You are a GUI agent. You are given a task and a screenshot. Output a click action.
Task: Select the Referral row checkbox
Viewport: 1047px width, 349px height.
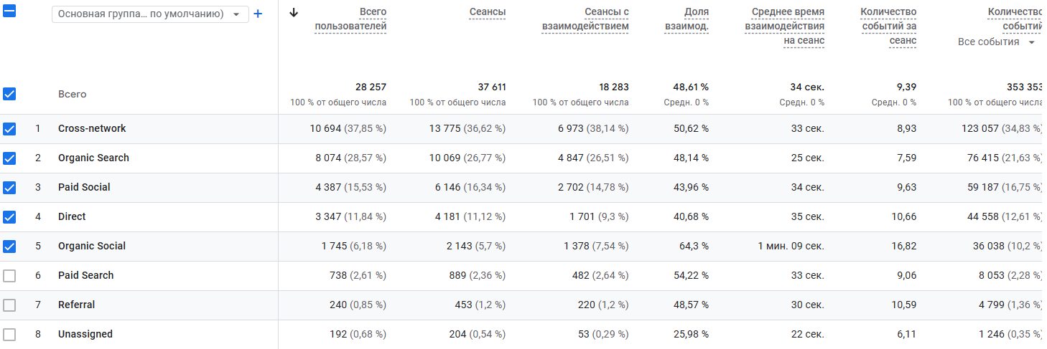9,305
